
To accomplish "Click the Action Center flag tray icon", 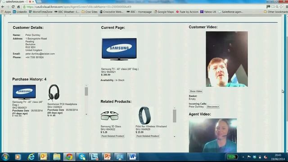I will [249, 157].
